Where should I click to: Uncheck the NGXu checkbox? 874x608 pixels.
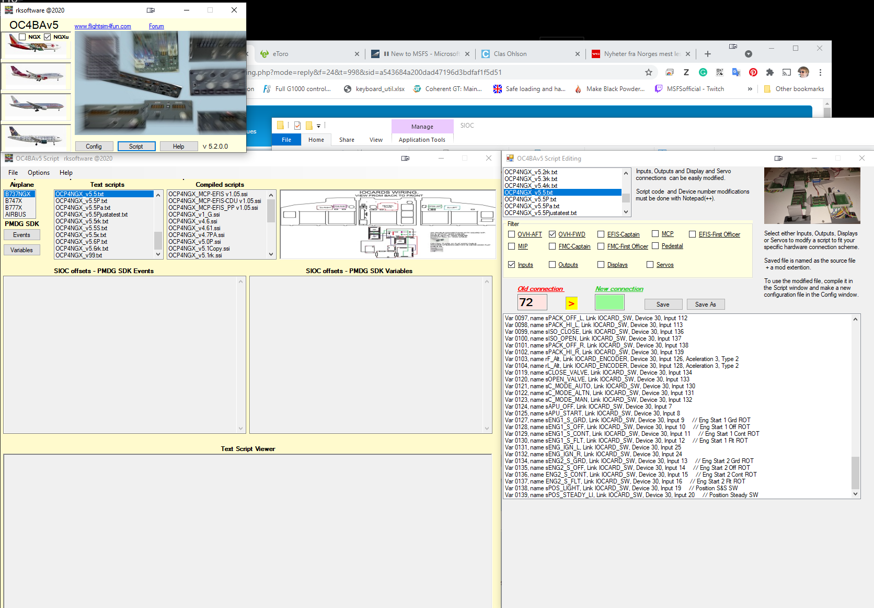coord(47,37)
